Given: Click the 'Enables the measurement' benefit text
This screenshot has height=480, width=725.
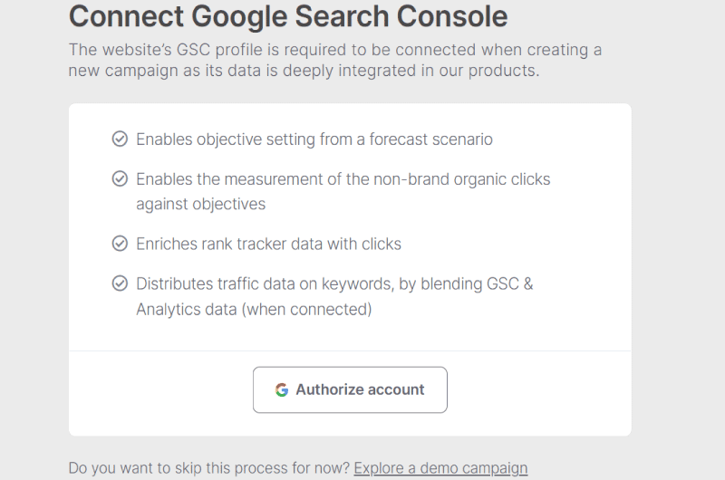Looking at the screenshot, I should (343, 191).
